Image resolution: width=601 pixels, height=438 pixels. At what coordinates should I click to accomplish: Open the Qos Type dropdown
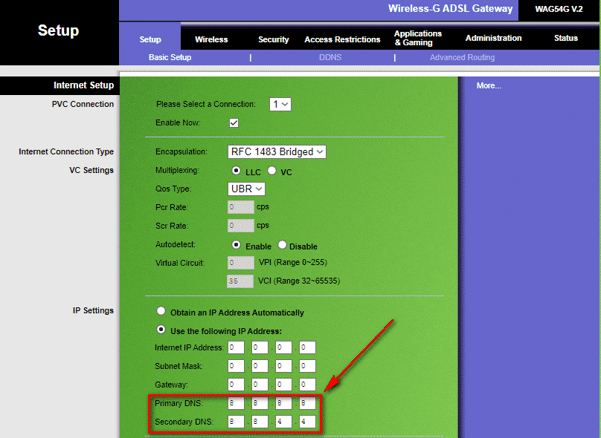246,189
